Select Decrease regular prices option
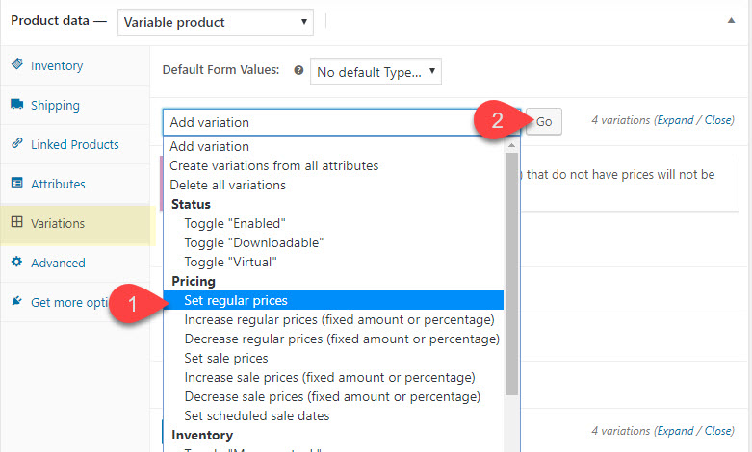 (334, 339)
